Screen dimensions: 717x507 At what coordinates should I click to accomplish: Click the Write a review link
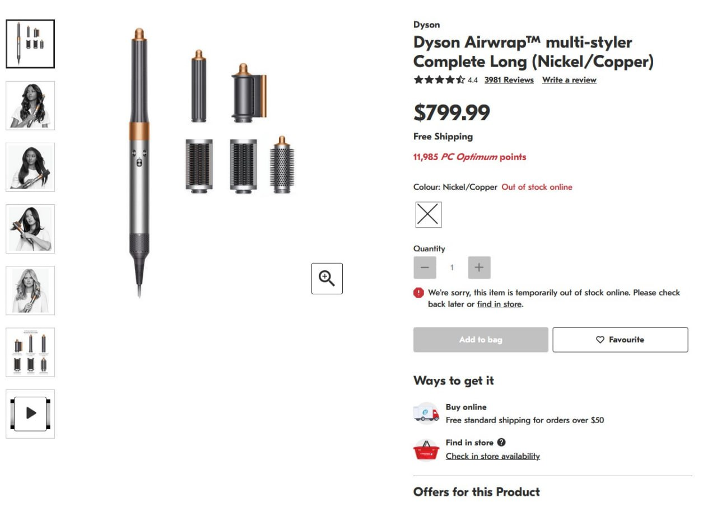(569, 80)
